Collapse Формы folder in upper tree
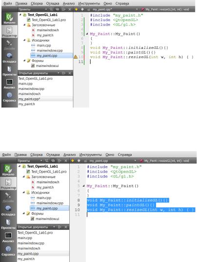This screenshot has width=197, height=262. 24,61
